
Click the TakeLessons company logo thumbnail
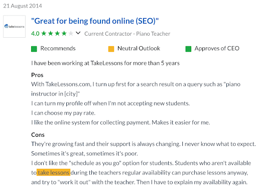15,27
